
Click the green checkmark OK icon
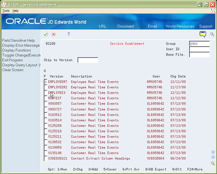(x=46, y=34)
